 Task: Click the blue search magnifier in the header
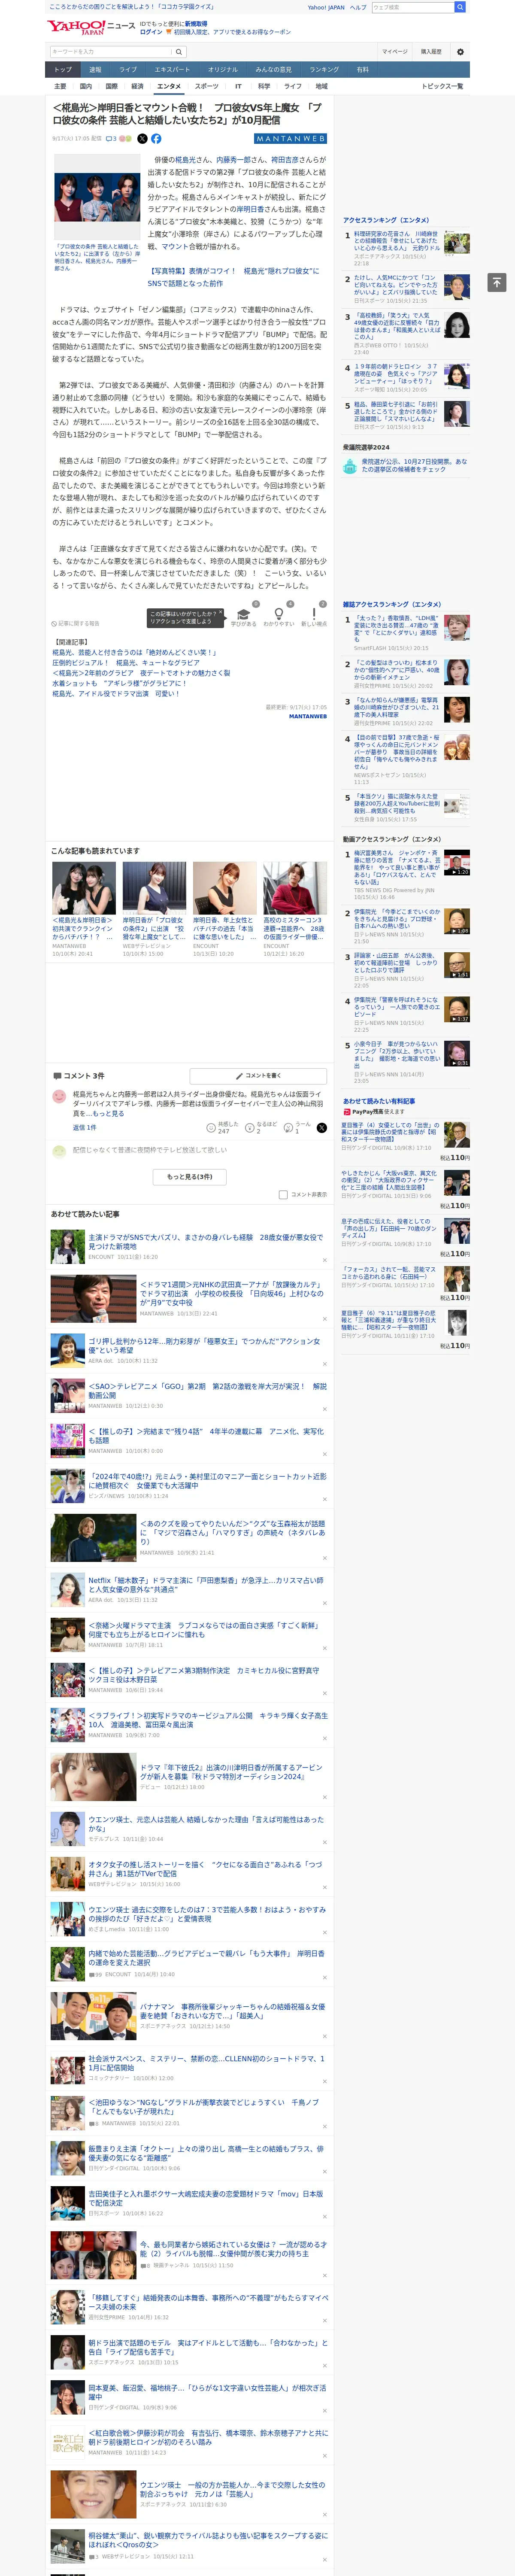tap(460, 7)
